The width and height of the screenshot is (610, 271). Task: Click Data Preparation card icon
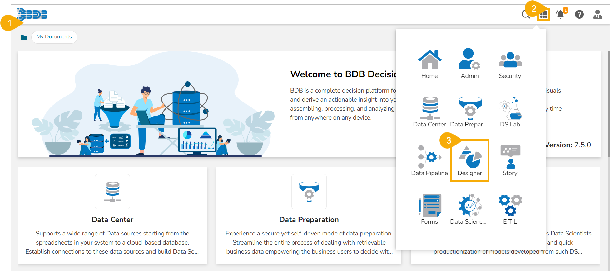[309, 192]
